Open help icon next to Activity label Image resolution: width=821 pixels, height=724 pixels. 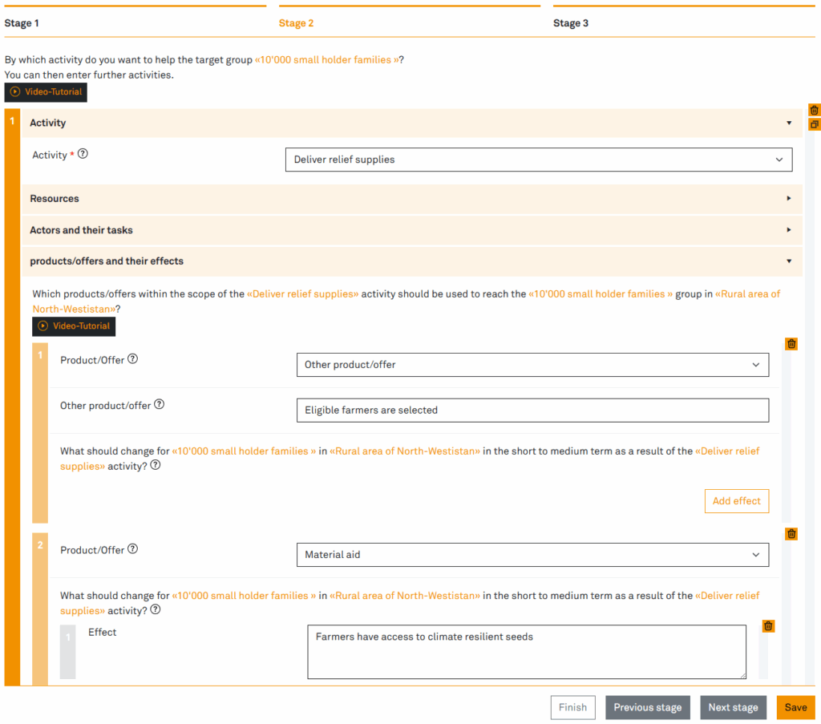coord(83,154)
